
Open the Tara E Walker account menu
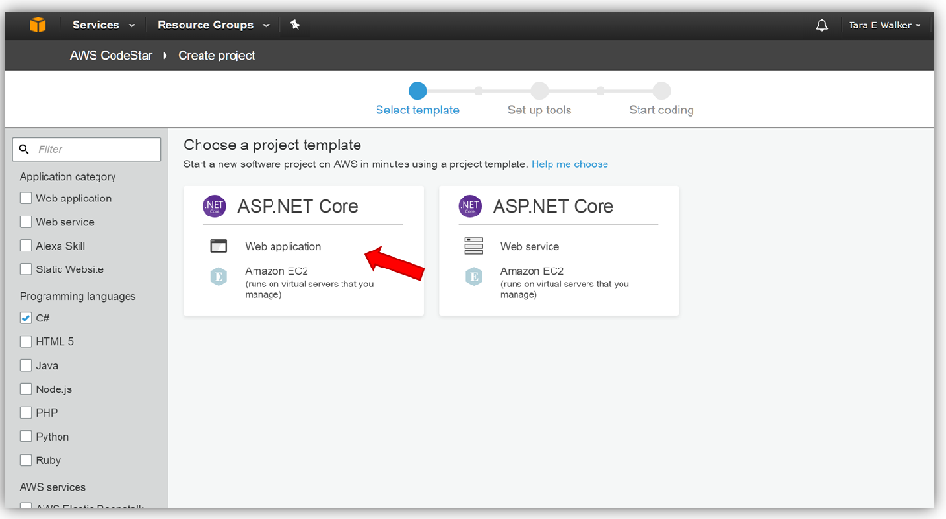pyautogui.click(x=884, y=26)
